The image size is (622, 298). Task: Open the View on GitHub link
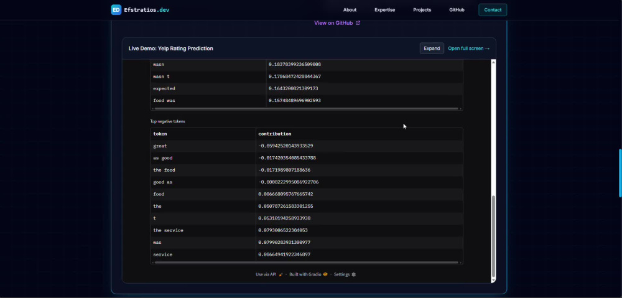click(x=337, y=23)
